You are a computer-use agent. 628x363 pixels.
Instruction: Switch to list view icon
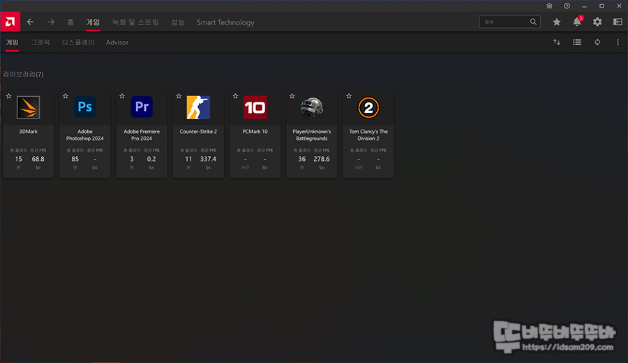pyautogui.click(x=577, y=42)
